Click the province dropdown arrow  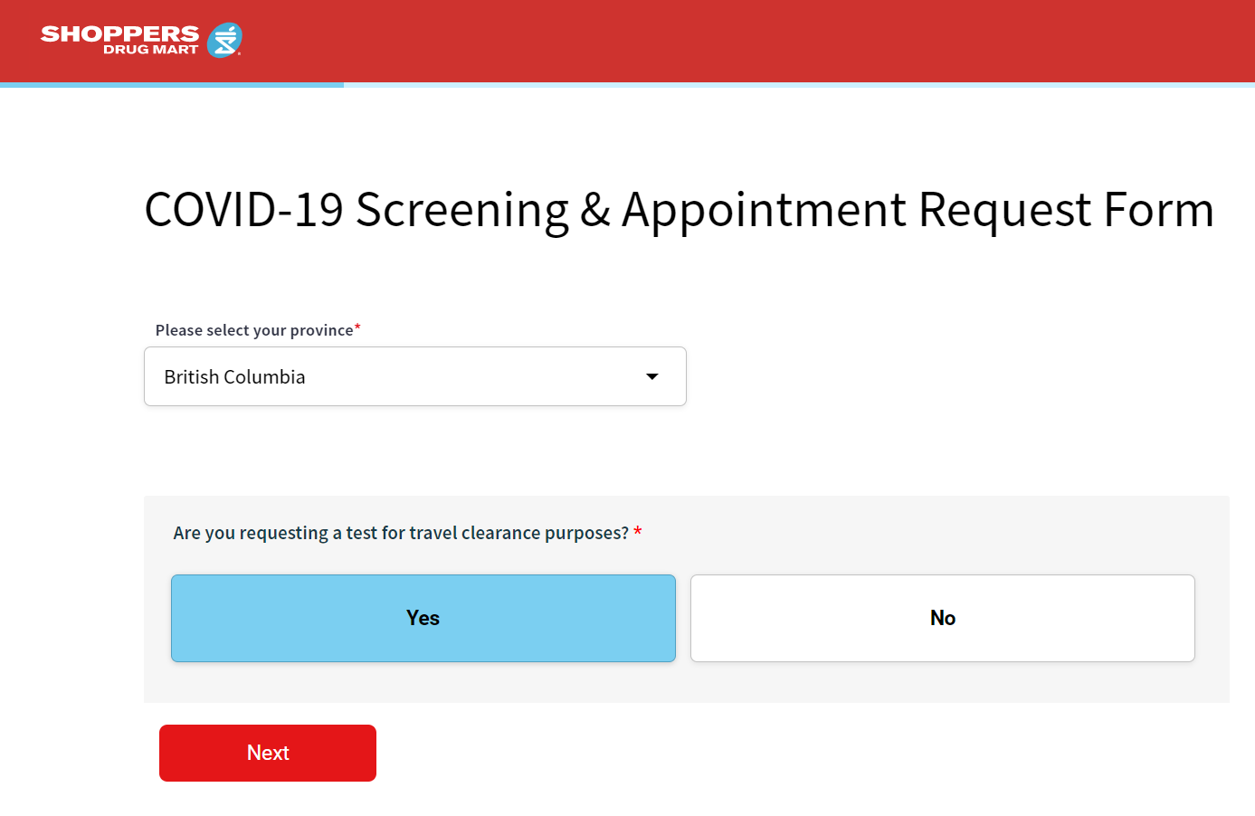[x=651, y=376]
